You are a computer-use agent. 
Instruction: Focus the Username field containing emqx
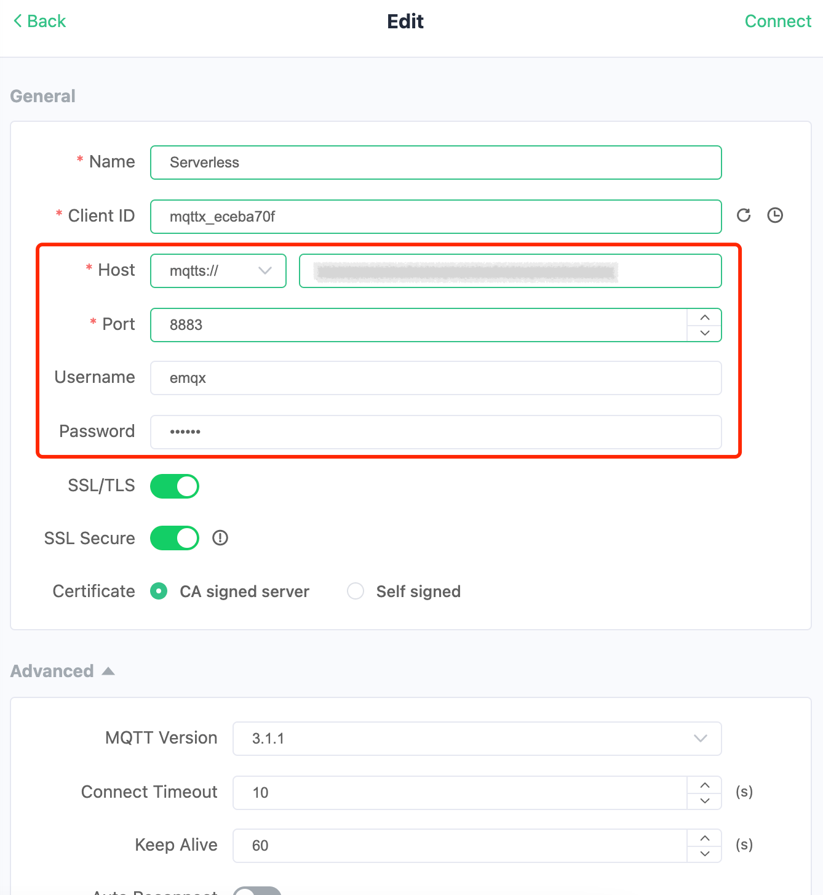pyautogui.click(x=435, y=378)
